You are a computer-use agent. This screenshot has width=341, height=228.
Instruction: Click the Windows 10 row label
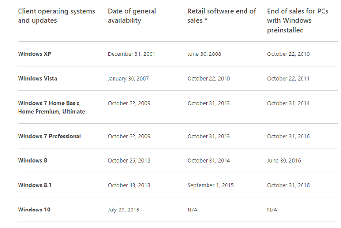coord(34,210)
